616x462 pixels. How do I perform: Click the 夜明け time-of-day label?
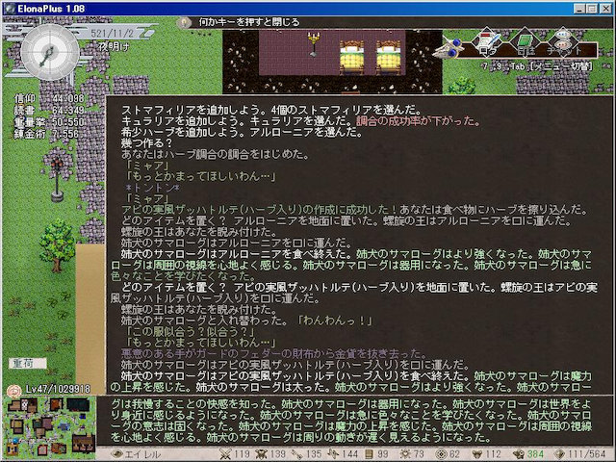(114, 47)
